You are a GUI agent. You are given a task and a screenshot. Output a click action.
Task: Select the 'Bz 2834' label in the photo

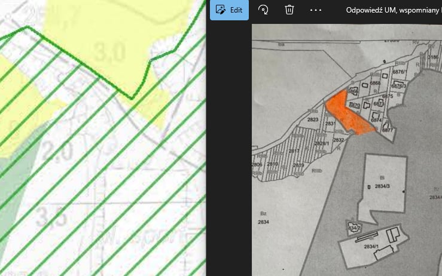263,217
